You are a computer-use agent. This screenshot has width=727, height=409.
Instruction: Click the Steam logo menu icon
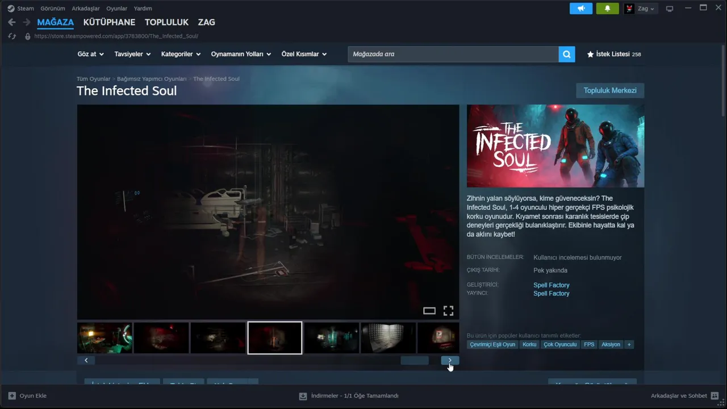click(11, 9)
